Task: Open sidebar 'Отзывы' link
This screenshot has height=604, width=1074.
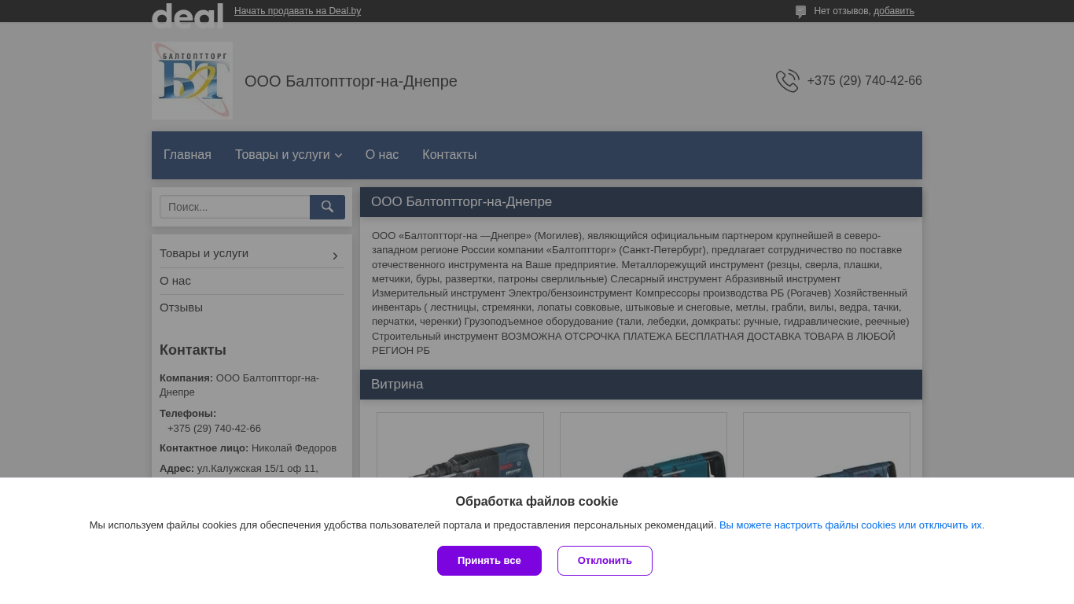Action: [181, 308]
